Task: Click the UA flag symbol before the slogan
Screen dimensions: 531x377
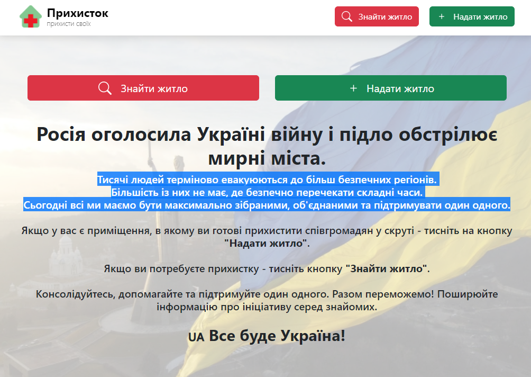Action: pyautogui.click(x=196, y=337)
